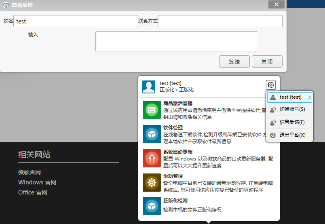The height and width of the screenshot is (224, 325).
Task: Click the 姓名 input field
Action: 76,21
